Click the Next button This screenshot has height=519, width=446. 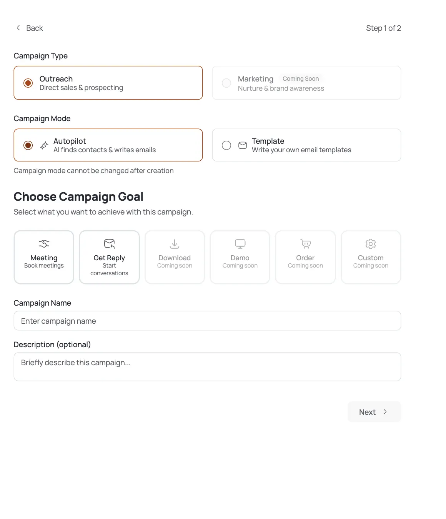374,412
